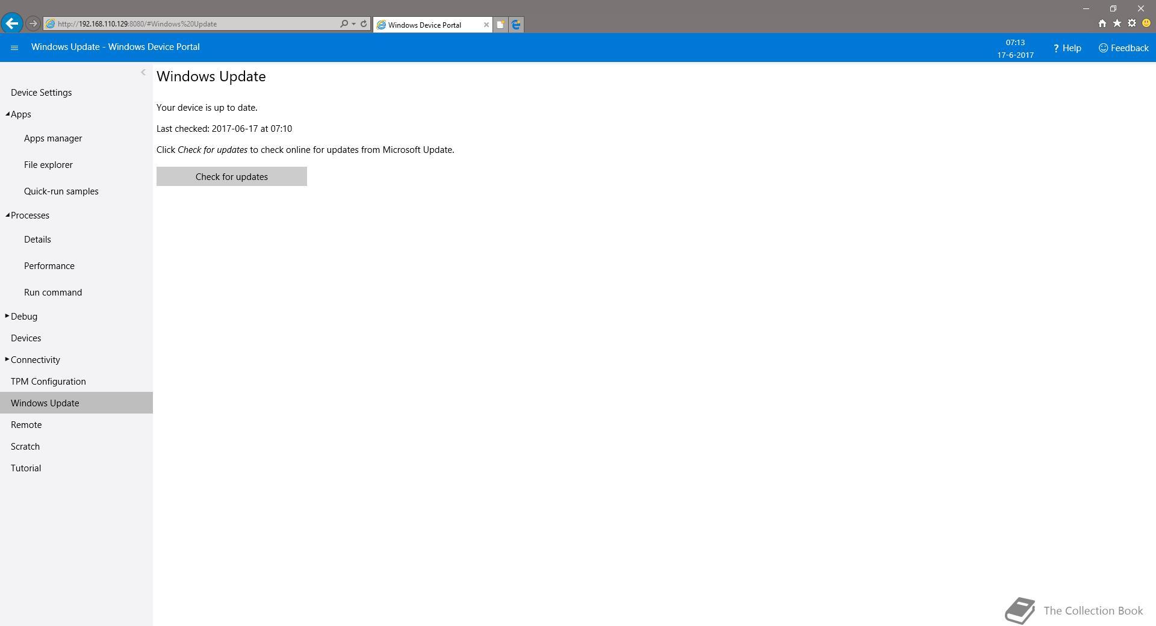Image resolution: width=1156 pixels, height=626 pixels.
Task: Restore down the browser window
Action: (x=1113, y=8)
